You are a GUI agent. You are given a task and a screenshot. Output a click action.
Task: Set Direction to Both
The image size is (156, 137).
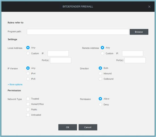[x=100, y=68]
